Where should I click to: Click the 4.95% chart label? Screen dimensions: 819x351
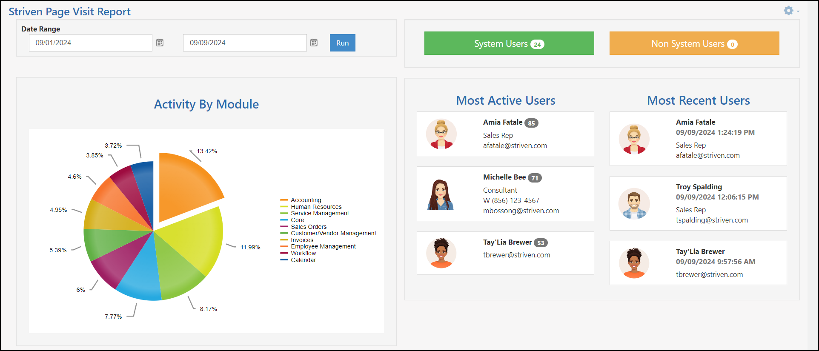coord(58,210)
